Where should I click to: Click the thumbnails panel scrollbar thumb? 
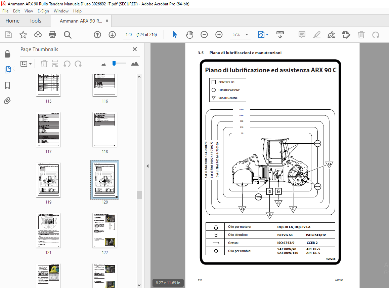139,195
